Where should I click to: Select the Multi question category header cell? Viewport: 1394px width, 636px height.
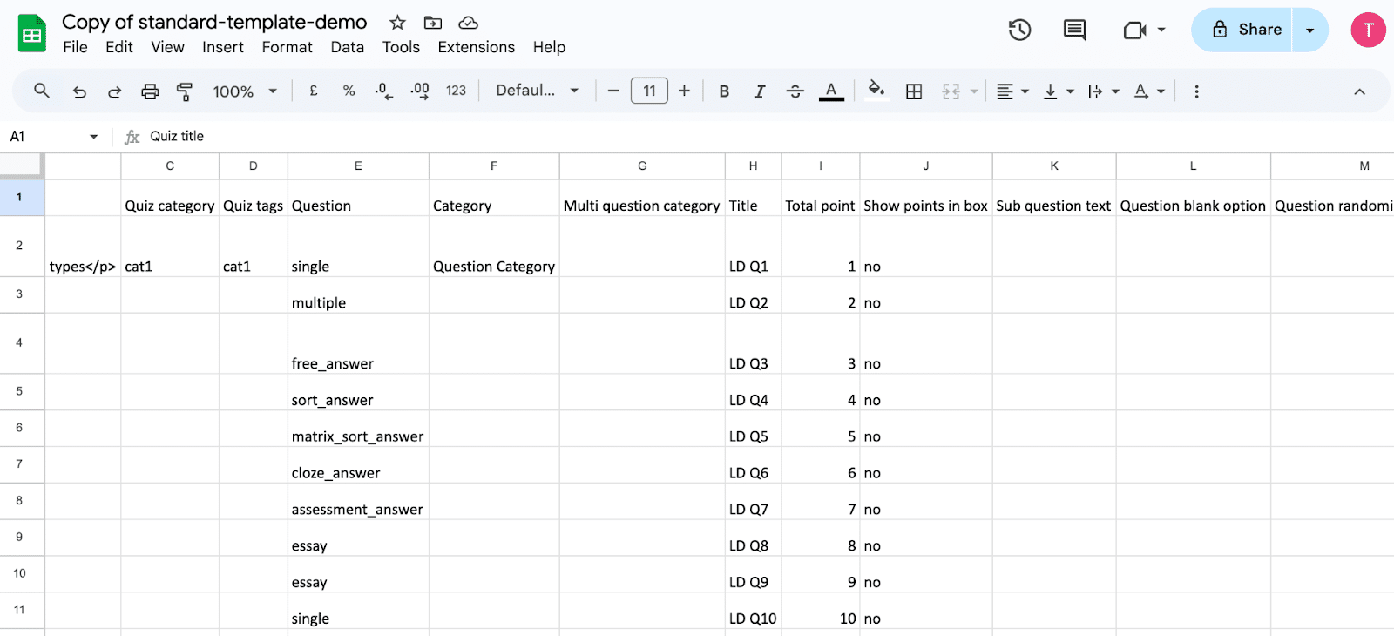point(642,198)
